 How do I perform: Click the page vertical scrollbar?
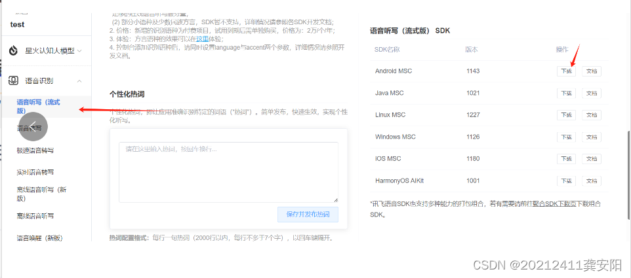pos(628,175)
